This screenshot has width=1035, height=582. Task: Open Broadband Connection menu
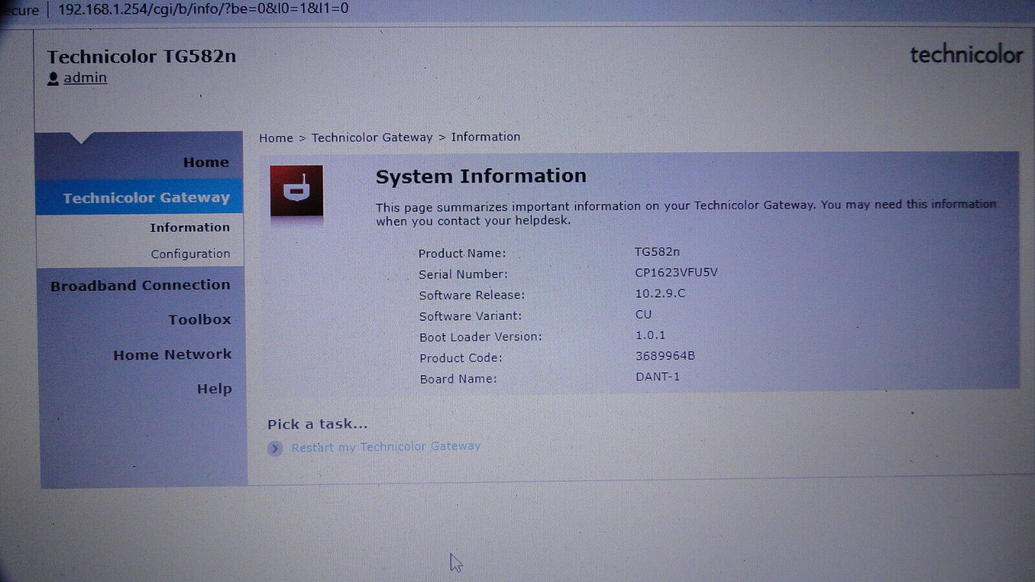[x=140, y=285]
